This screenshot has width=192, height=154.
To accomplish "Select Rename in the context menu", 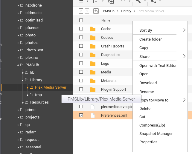I will click(147, 92).
